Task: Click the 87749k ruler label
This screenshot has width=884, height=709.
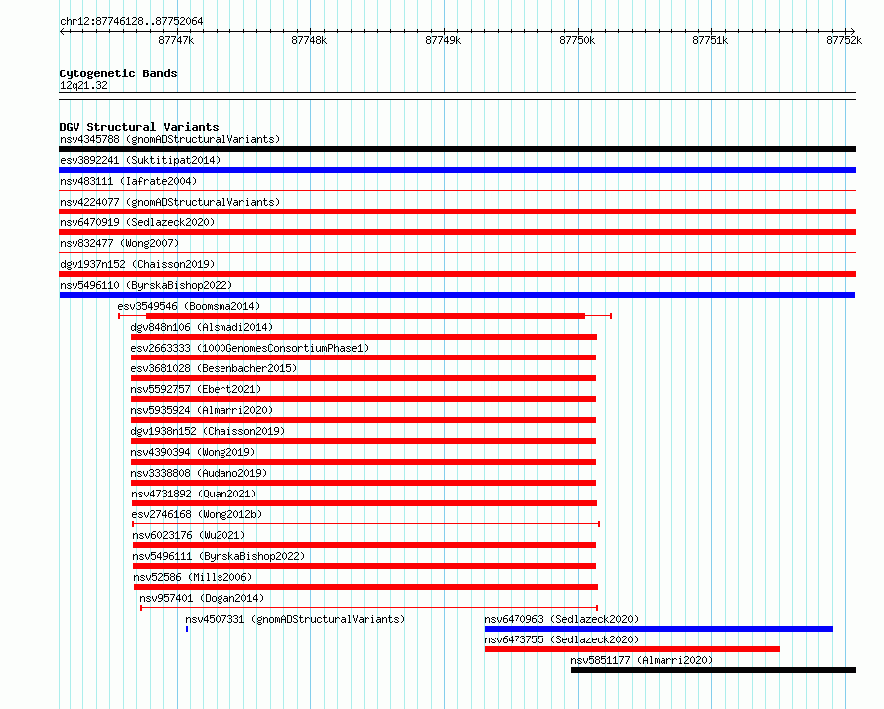Action: [443, 40]
